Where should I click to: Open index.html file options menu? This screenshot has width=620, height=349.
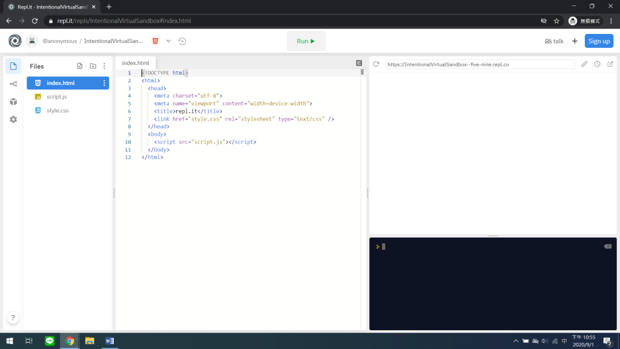point(104,83)
